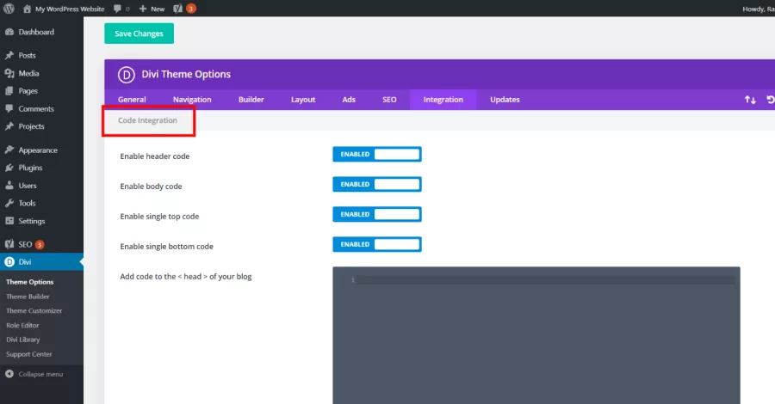Click the Dashboard sidebar icon
The width and height of the screenshot is (775, 404).
(x=9, y=32)
